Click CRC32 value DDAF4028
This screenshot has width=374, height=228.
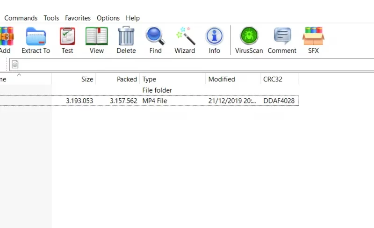click(x=279, y=101)
